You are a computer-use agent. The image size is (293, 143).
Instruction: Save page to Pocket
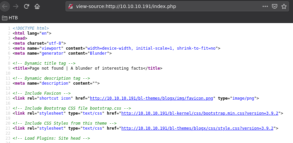(274, 6)
